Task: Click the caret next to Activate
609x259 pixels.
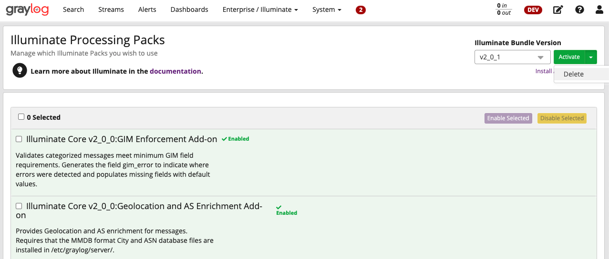Action: tap(591, 57)
